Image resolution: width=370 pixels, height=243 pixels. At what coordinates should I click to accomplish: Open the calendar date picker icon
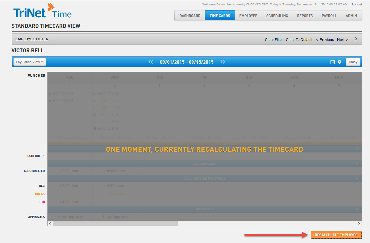click(333, 62)
